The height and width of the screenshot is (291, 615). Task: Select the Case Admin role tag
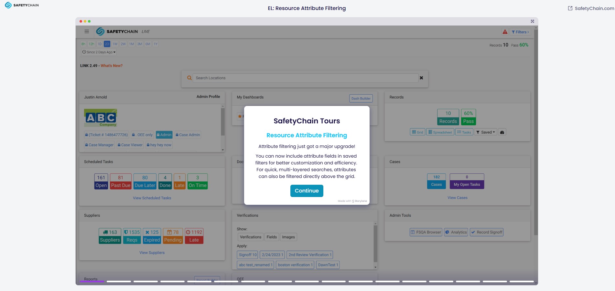[188, 135]
